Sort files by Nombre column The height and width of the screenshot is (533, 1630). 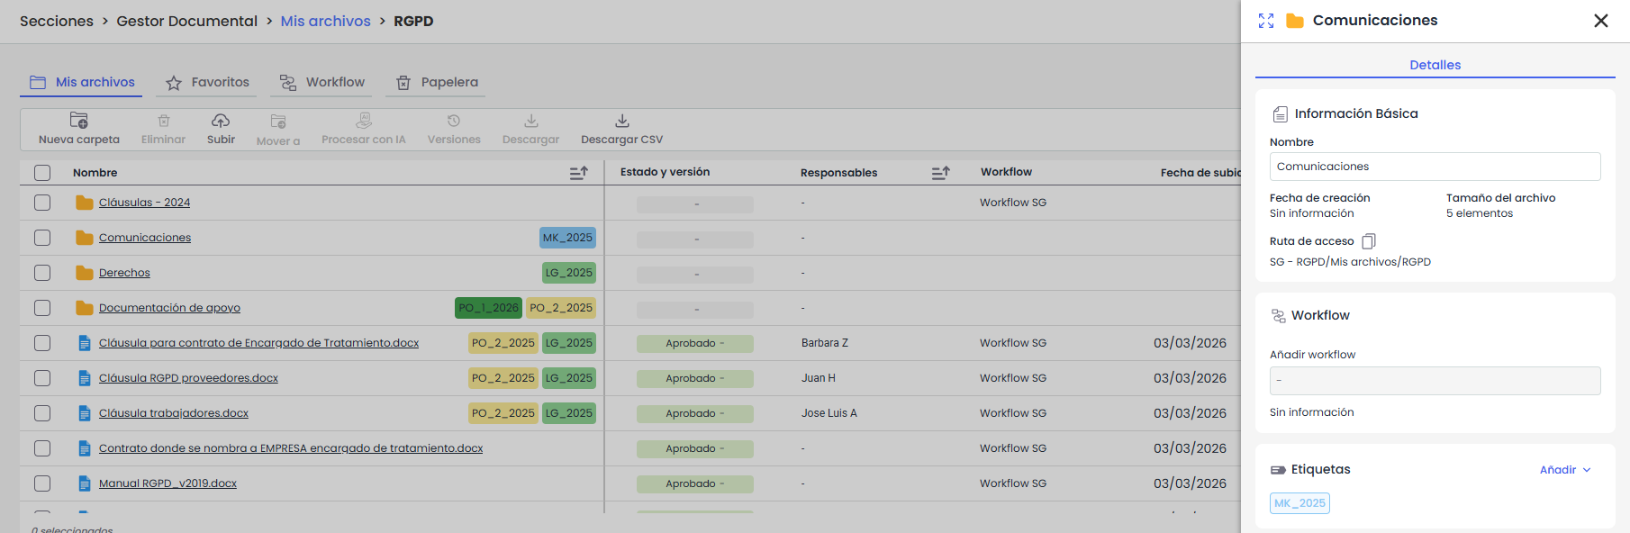coord(578,173)
